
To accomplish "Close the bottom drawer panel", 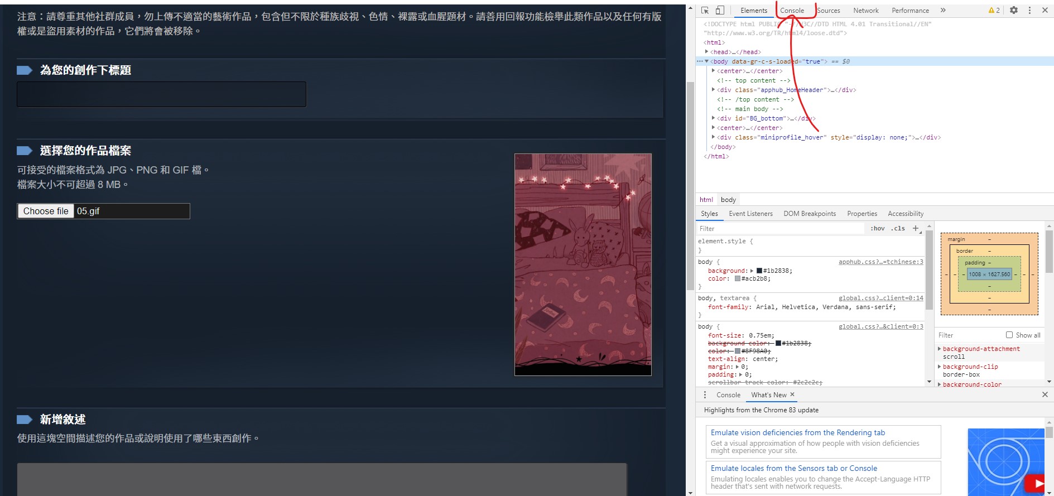I will [1045, 394].
